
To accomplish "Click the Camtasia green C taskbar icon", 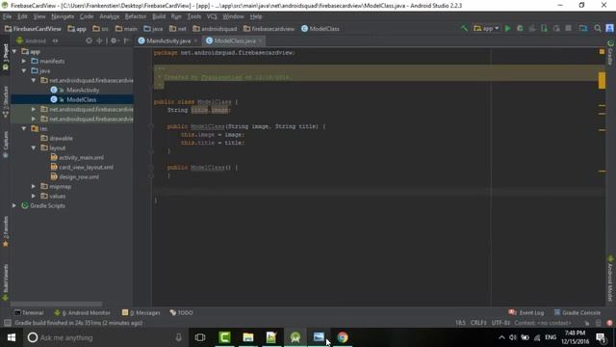I will [x=224, y=337].
